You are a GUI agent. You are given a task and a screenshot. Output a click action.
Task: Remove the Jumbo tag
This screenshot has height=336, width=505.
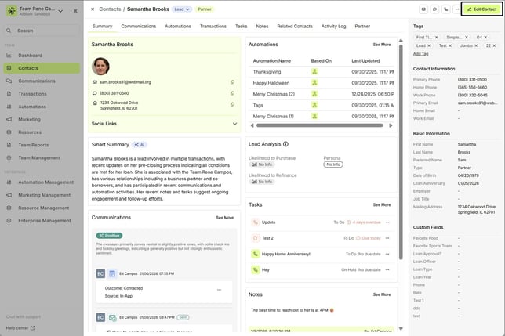pyautogui.click(x=477, y=46)
